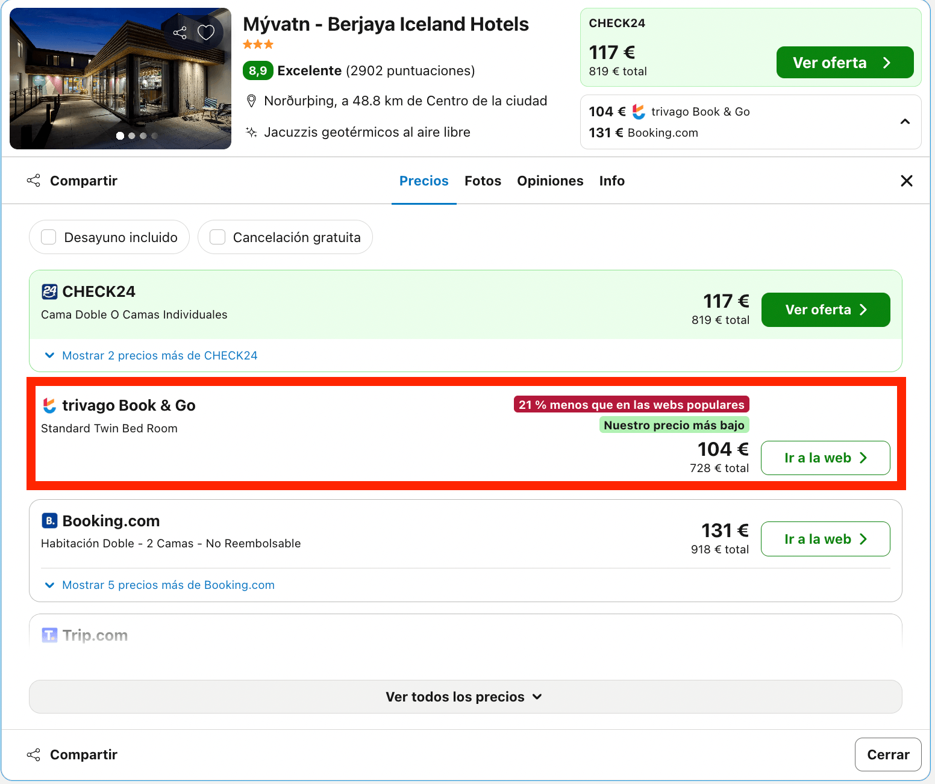Click the 104 € trivago Book & Go summary row
The image size is (935, 784).
coord(669,111)
